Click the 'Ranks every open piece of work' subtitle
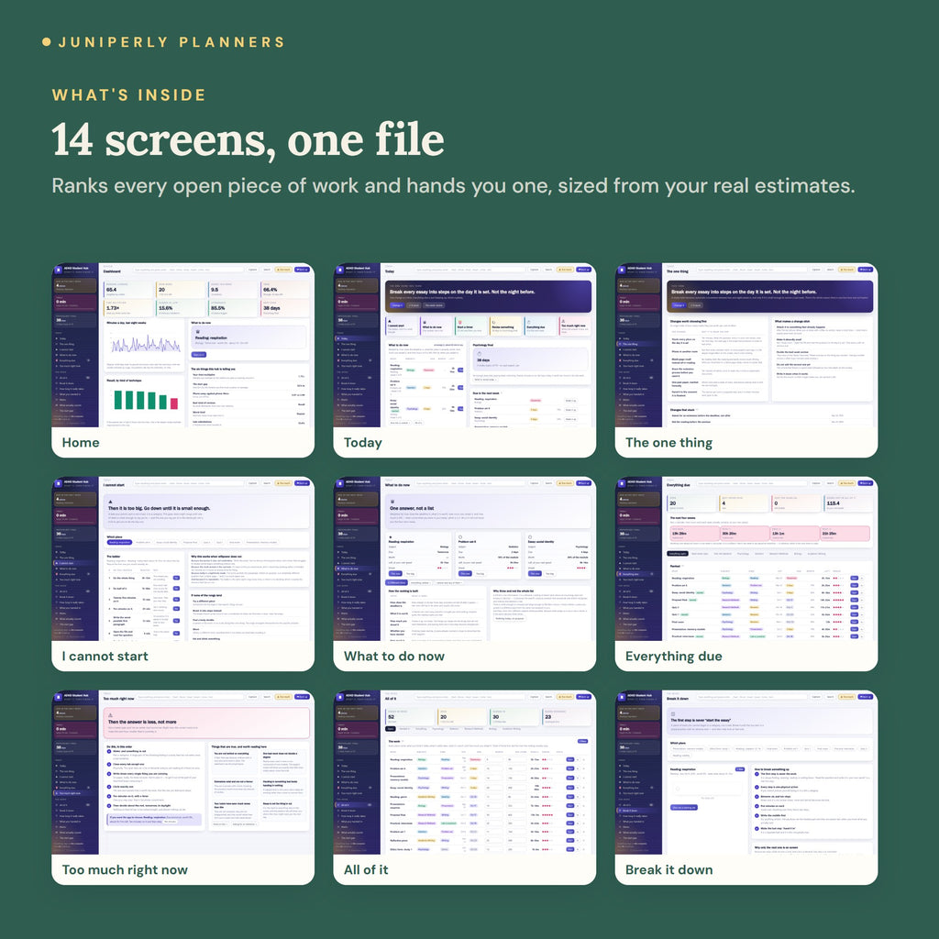939x939 pixels. [x=453, y=186]
